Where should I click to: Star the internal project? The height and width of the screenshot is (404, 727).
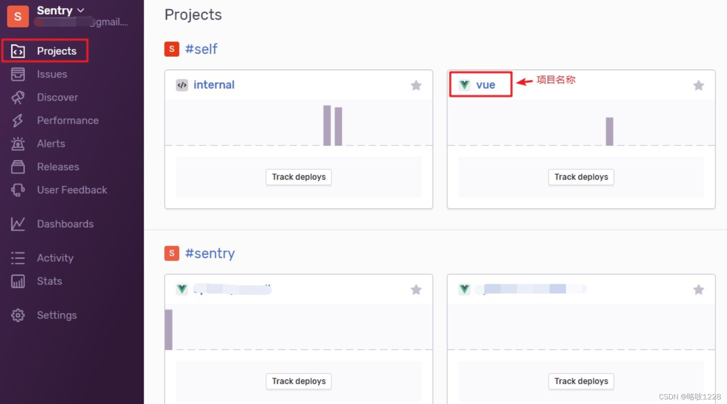tap(416, 85)
